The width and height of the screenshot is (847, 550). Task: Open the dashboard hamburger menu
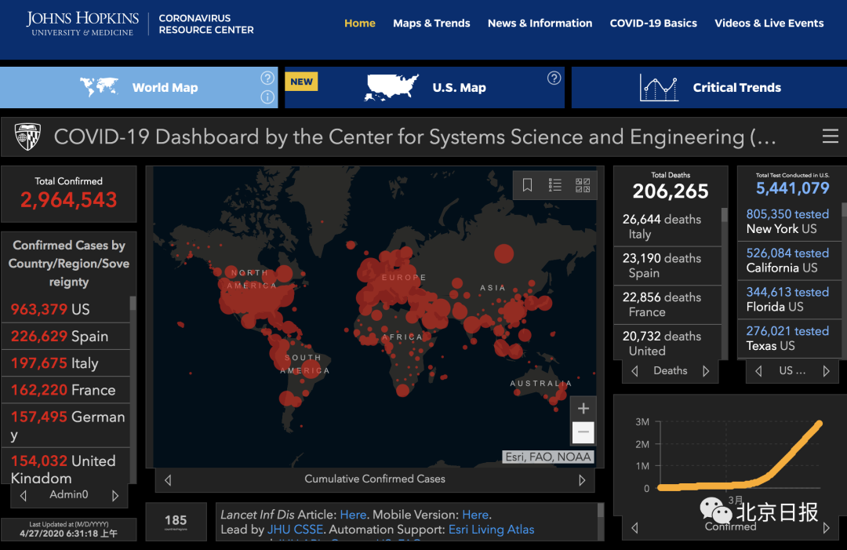(830, 137)
